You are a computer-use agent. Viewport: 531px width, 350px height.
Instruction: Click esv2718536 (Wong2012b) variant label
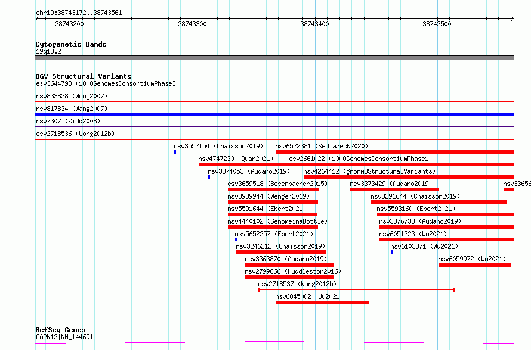click(75, 134)
